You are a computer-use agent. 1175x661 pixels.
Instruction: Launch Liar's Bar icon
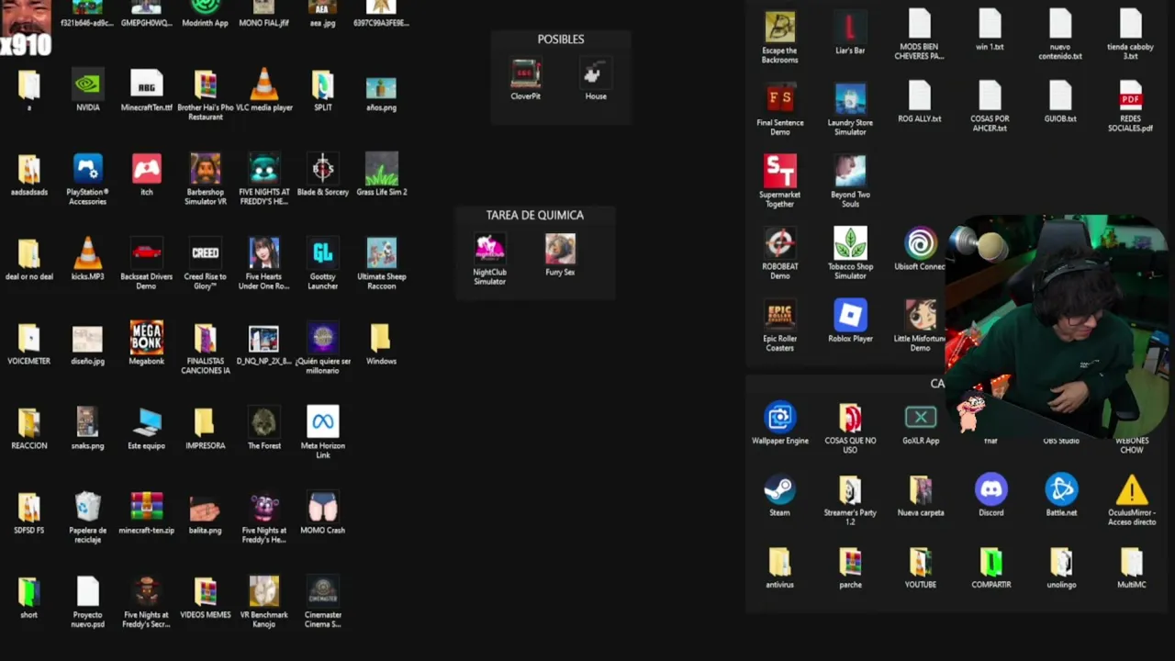[x=850, y=27]
